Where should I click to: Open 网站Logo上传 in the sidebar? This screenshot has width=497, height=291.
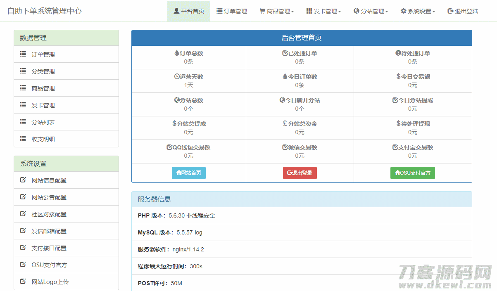click(x=50, y=282)
